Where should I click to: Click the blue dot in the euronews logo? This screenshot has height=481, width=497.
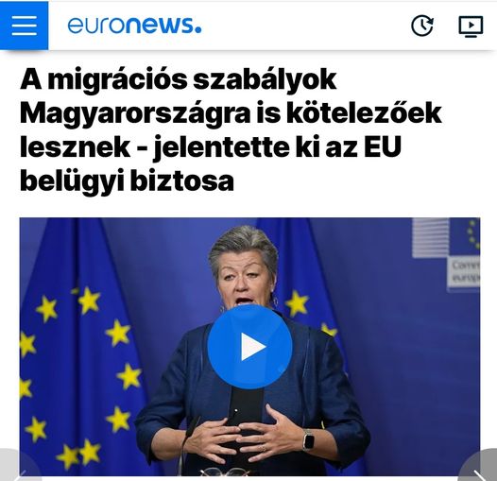(198, 30)
